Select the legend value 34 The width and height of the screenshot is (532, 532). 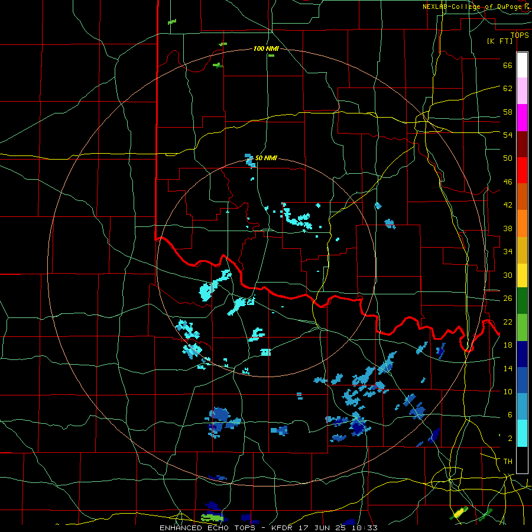[x=508, y=251]
